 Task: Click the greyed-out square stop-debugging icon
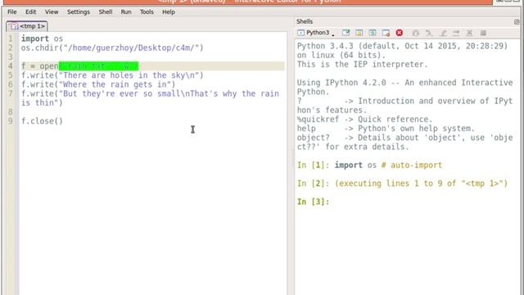pos(483,33)
